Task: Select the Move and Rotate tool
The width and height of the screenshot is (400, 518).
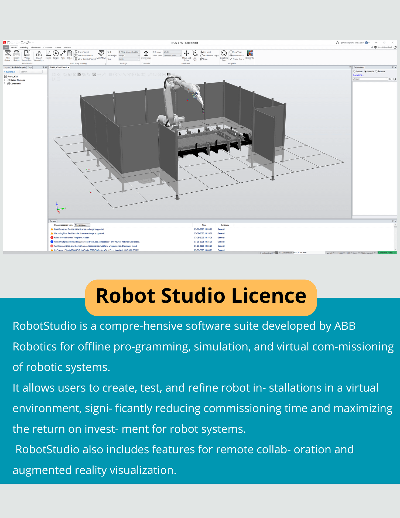Action: [x=186, y=56]
